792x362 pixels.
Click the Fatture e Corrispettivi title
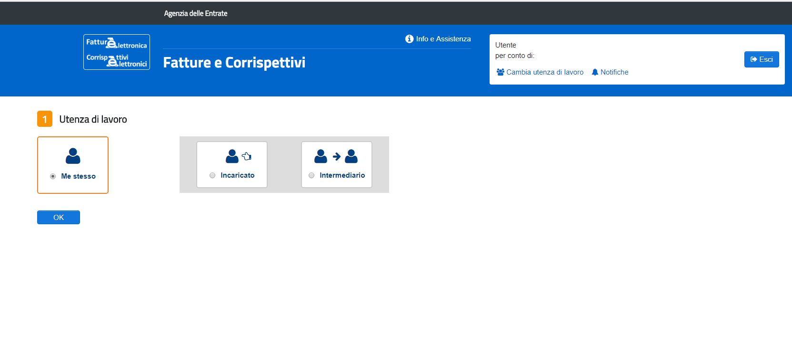pos(234,63)
